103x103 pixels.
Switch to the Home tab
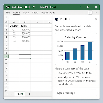tap(16, 13)
